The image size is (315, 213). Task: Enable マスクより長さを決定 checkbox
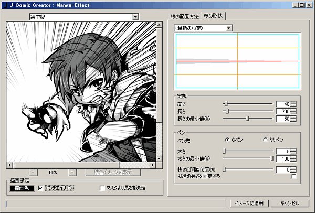point(102,188)
